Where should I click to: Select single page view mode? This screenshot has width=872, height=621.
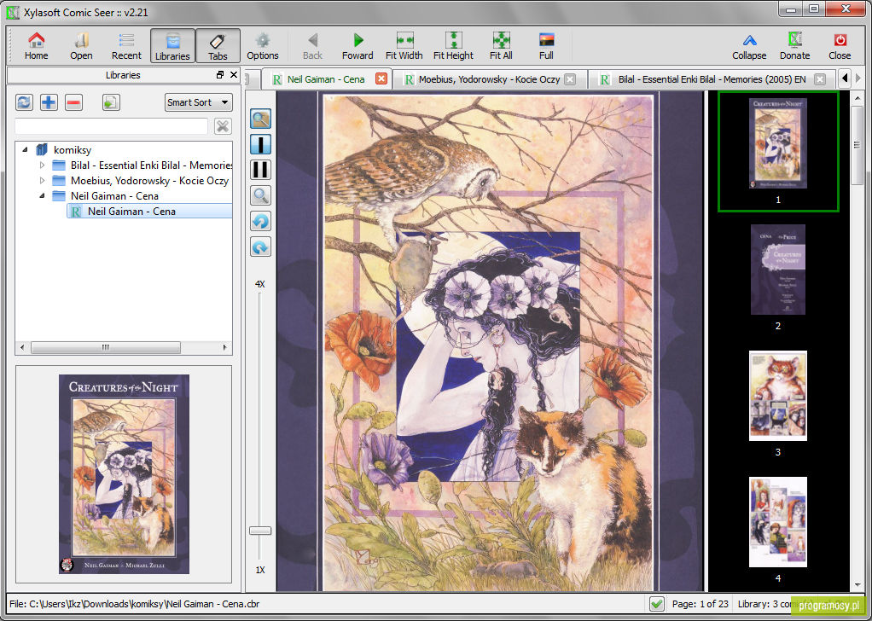(x=260, y=144)
